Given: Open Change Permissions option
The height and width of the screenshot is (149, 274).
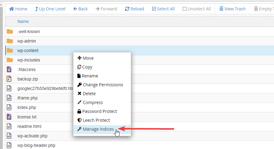Looking at the screenshot, I should click(x=103, y=85).
